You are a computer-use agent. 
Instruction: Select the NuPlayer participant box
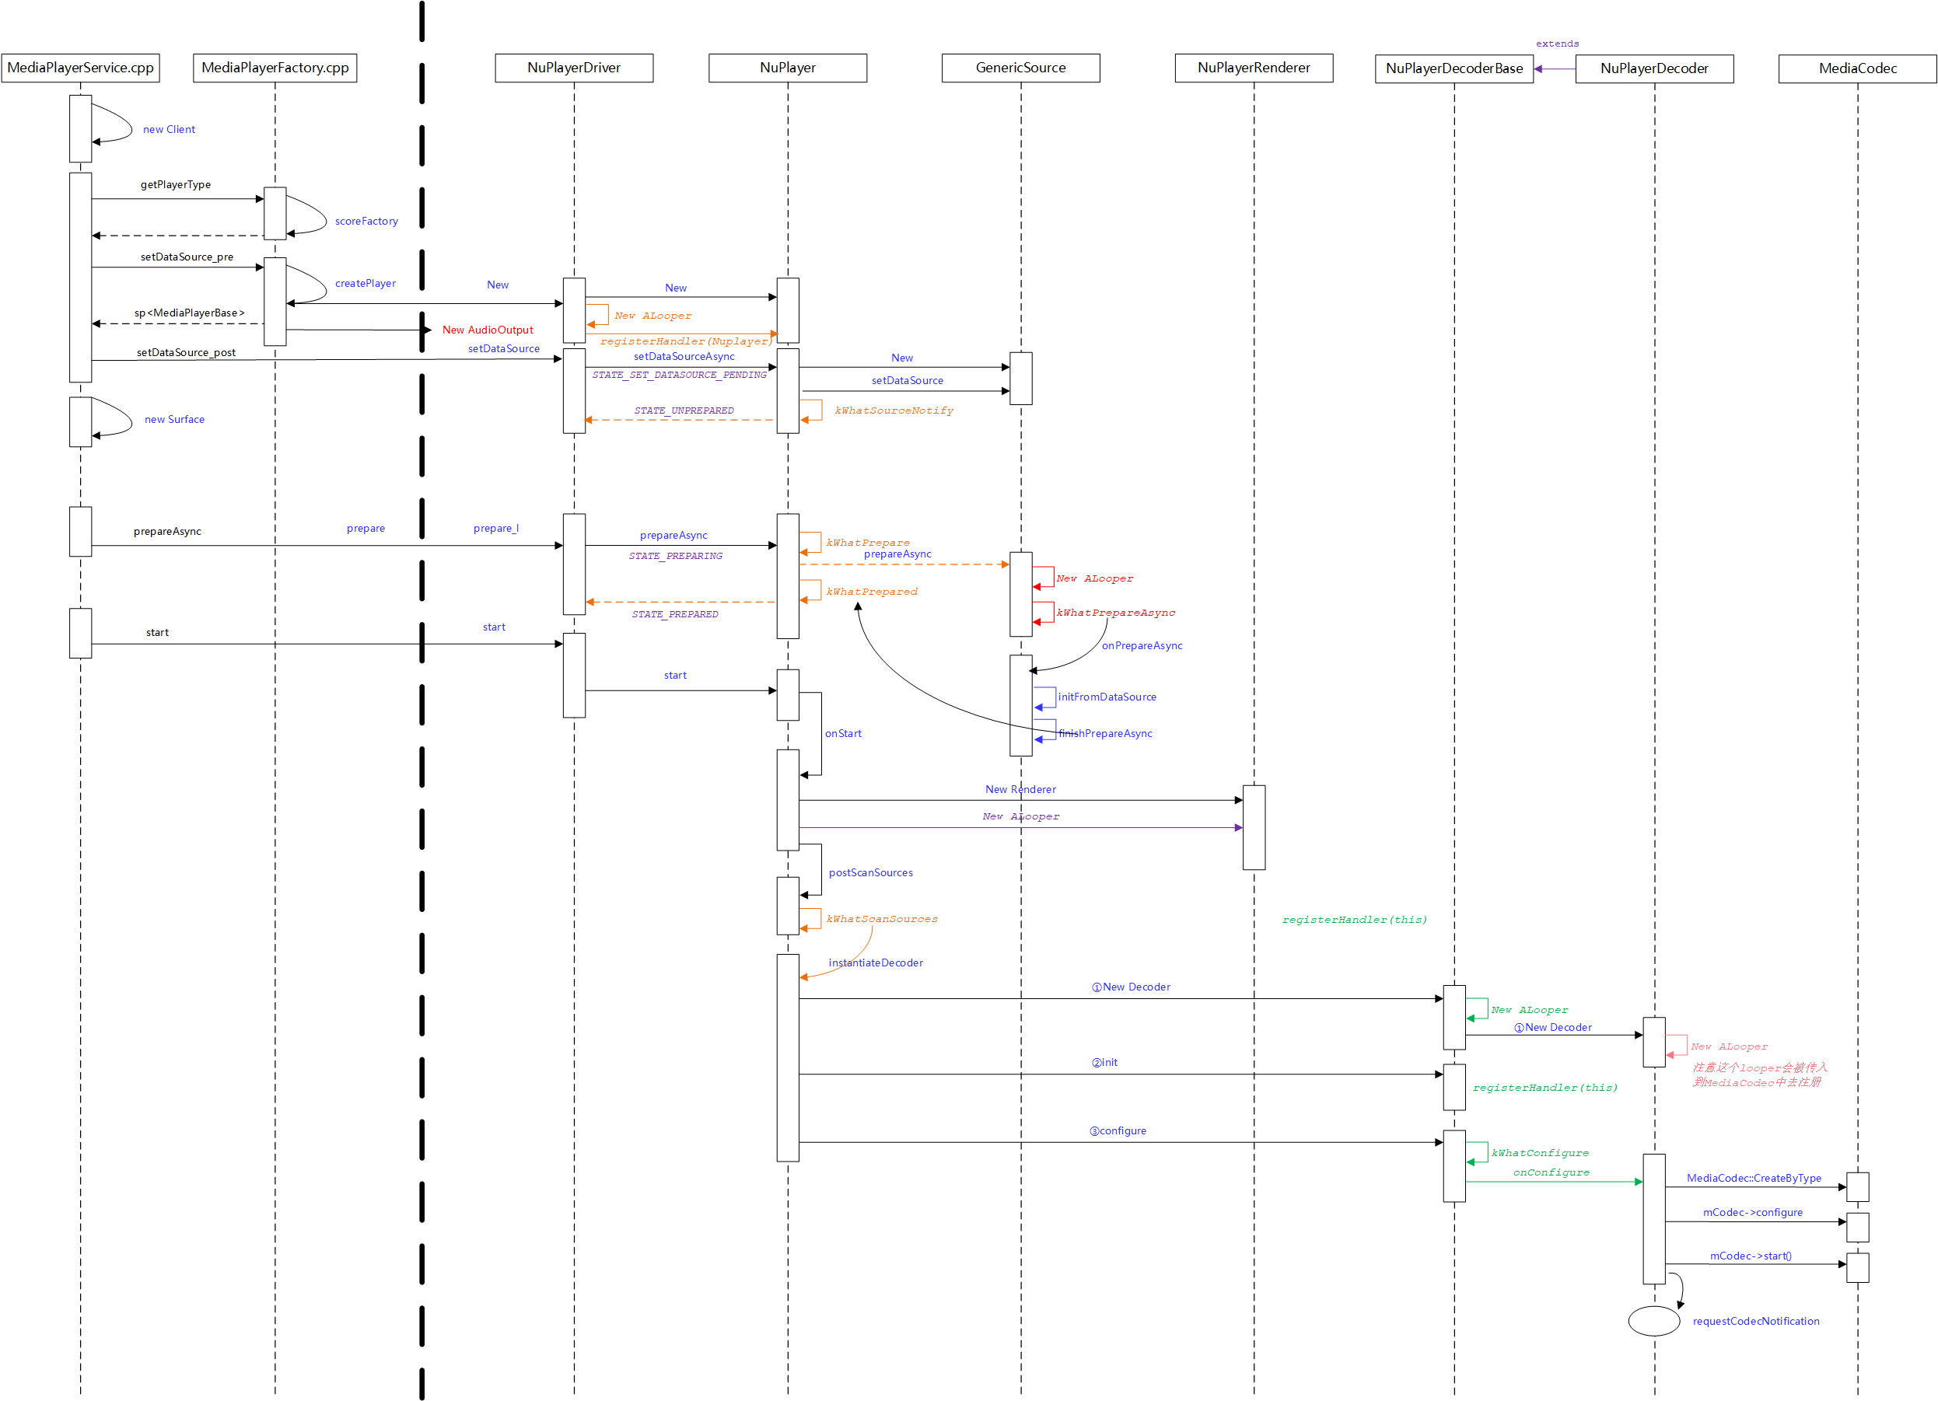coord(787,68)
